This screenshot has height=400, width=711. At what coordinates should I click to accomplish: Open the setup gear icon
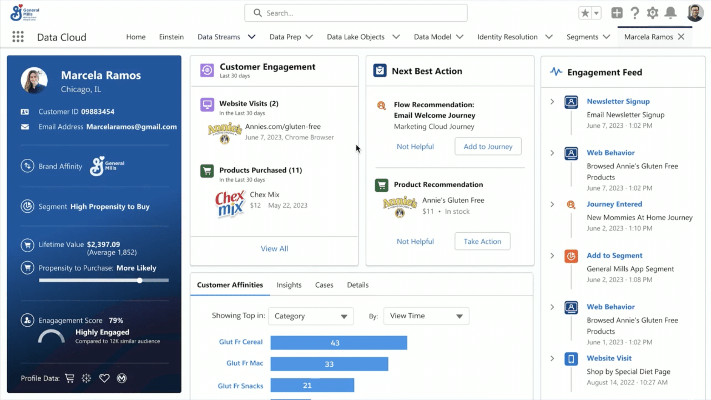(652, 13)
